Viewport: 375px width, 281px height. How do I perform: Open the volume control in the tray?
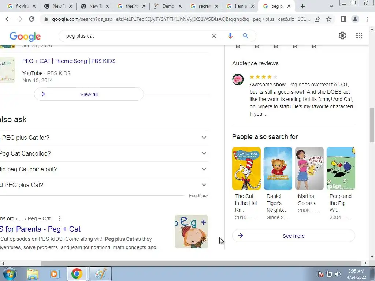point(338,274)
